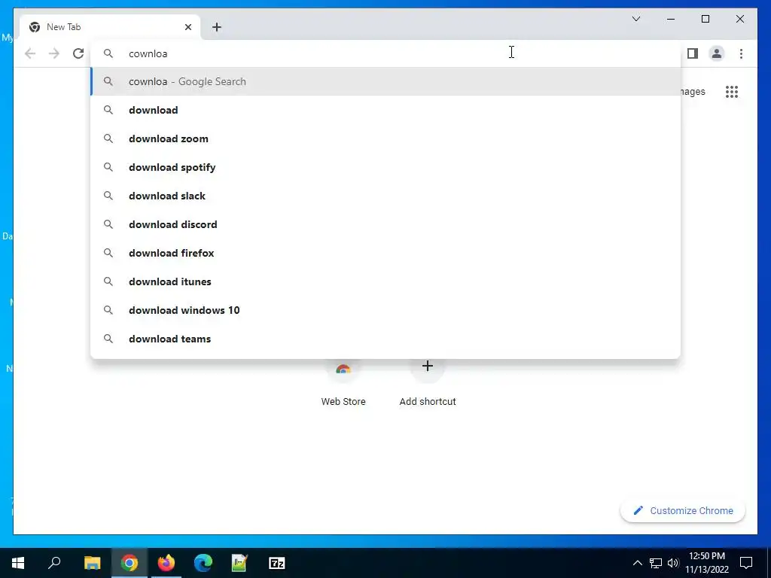Pick the 'download itunes' suggestion

pos(385,281)
